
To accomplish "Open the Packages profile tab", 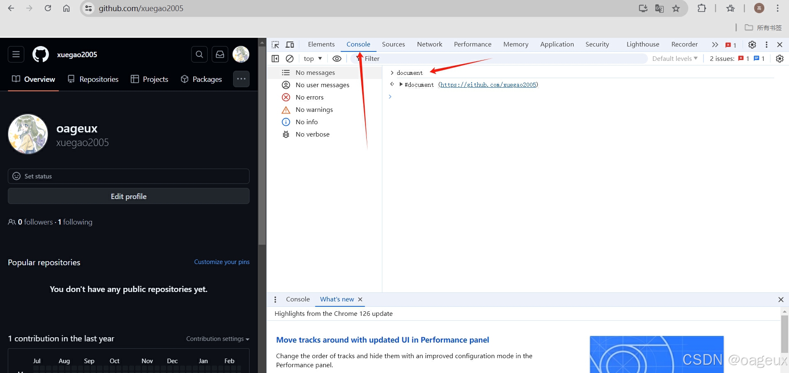I will tap(201, 79).
